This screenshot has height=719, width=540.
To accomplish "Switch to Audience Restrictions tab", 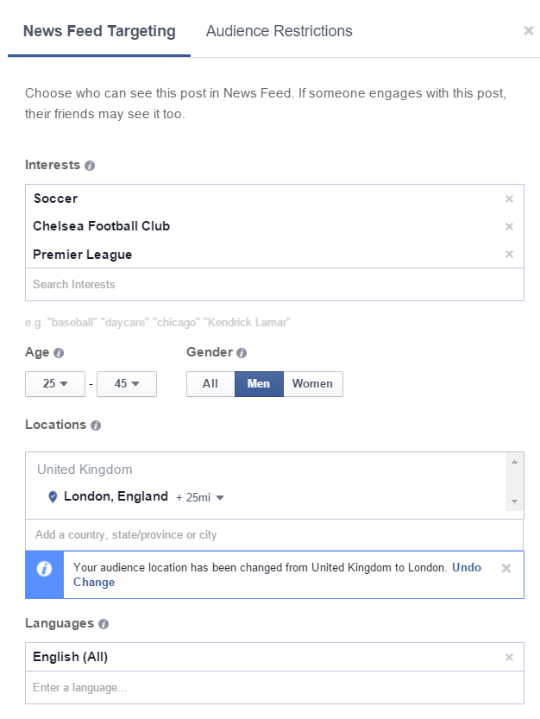I will pos(279,31).
